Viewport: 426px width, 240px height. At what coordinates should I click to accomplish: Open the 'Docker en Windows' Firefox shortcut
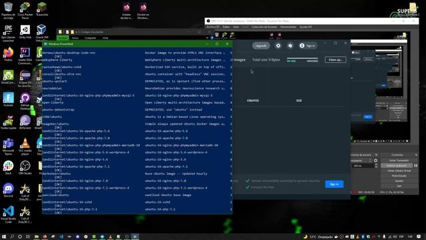tap(143, 11)
